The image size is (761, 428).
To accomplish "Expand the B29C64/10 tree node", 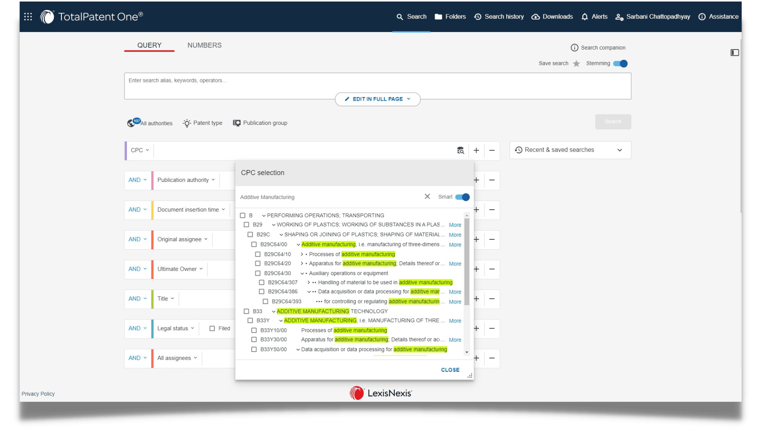I will pyautogui.click(x=302, y=254).
